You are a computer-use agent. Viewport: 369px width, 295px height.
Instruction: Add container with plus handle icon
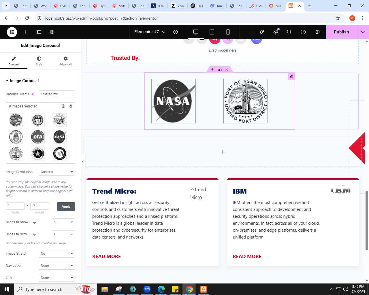(x=212, y=69)
